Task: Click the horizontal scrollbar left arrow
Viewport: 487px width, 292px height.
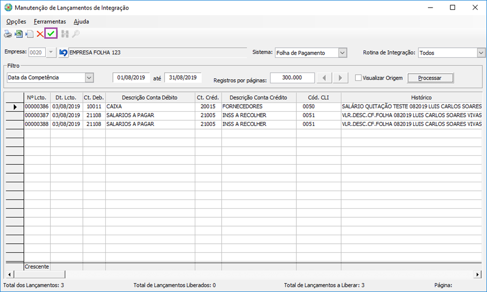Action: click(10, 274)
